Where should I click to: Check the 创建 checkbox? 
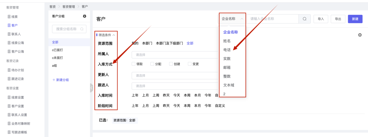coord(171,64)
